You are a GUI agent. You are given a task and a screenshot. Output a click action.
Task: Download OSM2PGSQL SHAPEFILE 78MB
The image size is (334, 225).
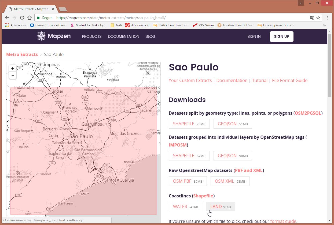tap(189, 124)
